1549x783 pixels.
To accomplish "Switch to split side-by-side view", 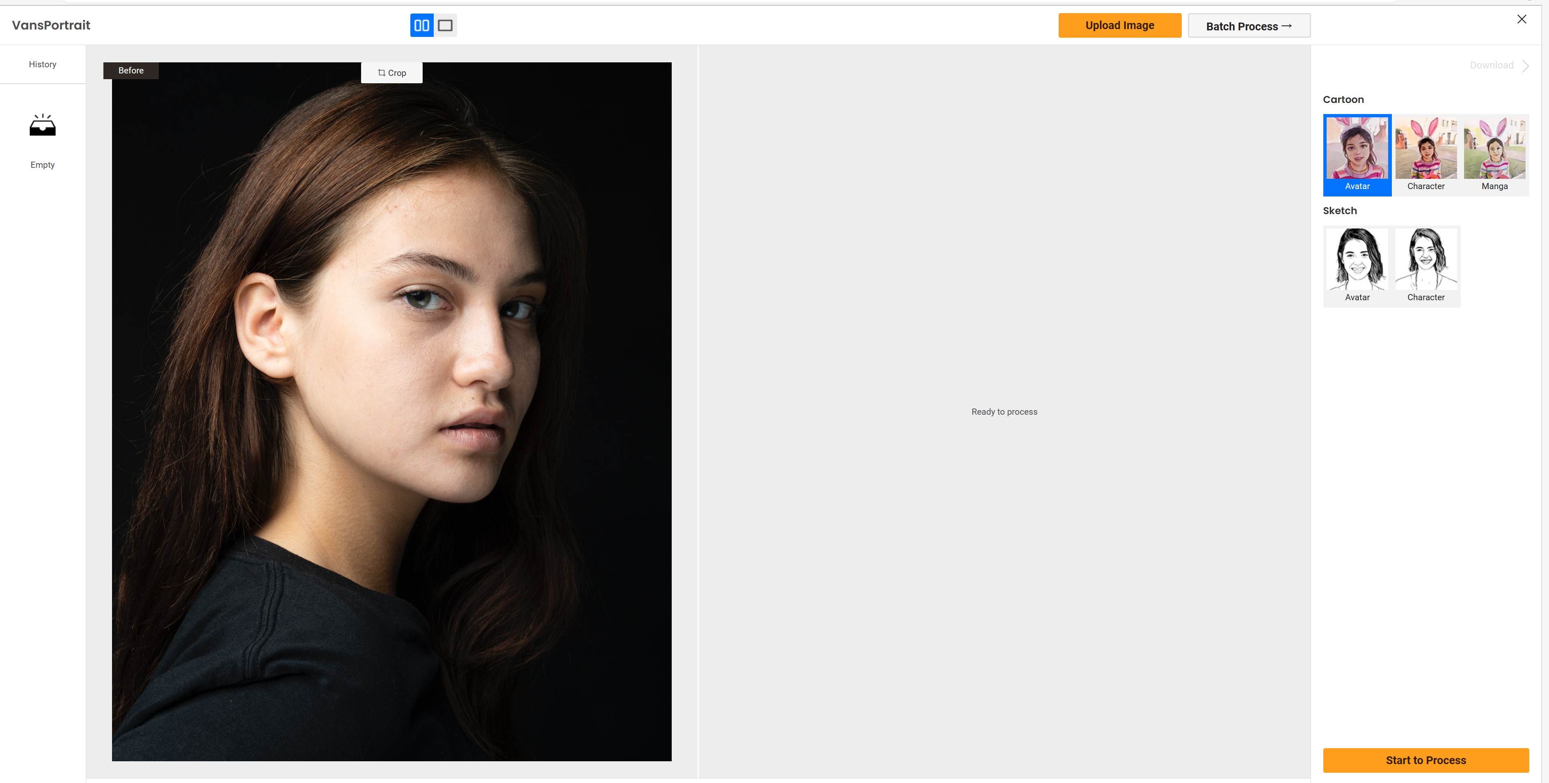I will [x=421, y=25].
